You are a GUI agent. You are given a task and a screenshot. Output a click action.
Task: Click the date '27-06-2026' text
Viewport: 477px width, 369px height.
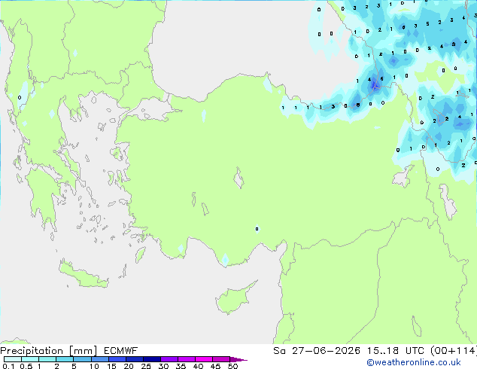[326, 351]
